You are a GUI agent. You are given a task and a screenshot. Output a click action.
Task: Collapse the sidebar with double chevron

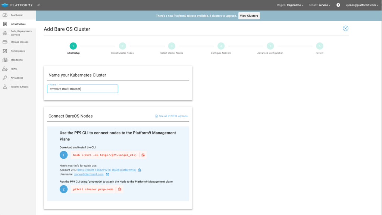(x=38, y=5)
